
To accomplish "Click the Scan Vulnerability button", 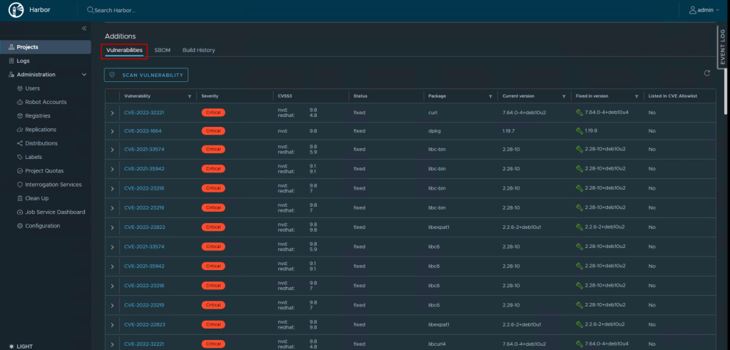I will (146, 75).
